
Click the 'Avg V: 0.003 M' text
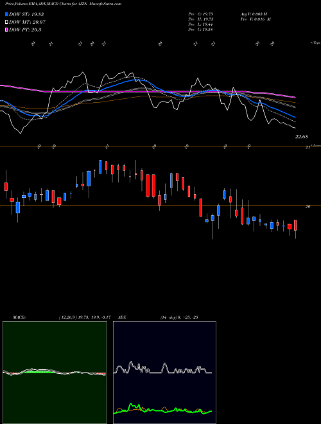[x=254, y=14]
